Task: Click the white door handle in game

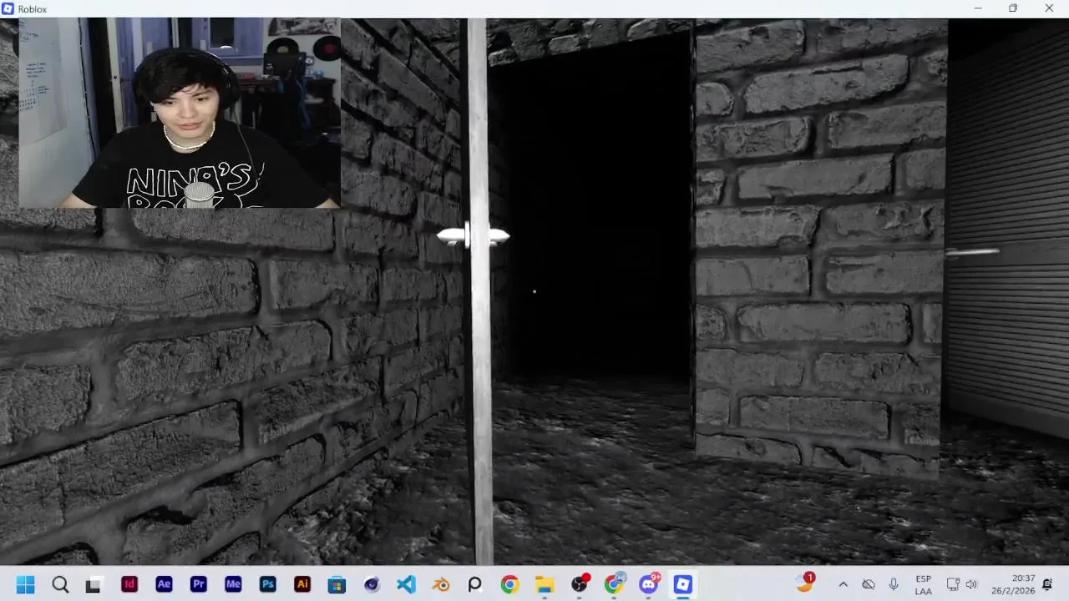Action: [x=474, y=236]
